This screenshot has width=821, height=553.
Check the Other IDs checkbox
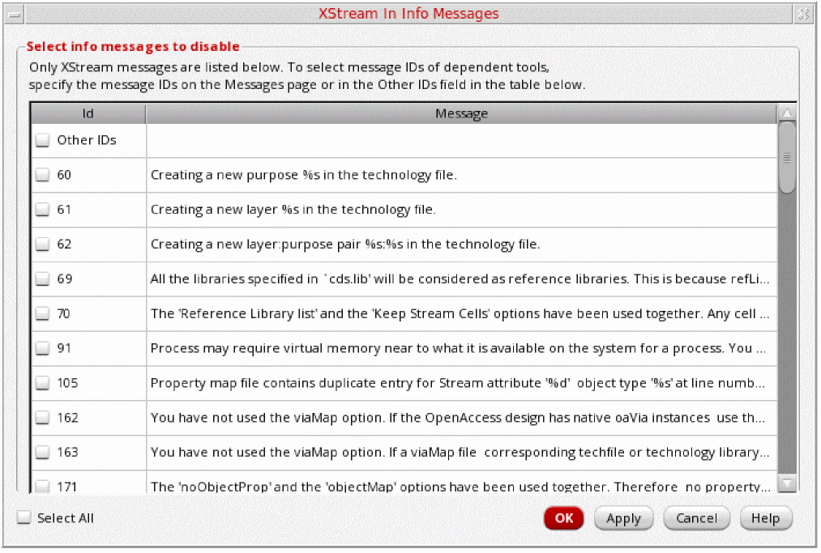pyautogui.click(x=42, y=140)
